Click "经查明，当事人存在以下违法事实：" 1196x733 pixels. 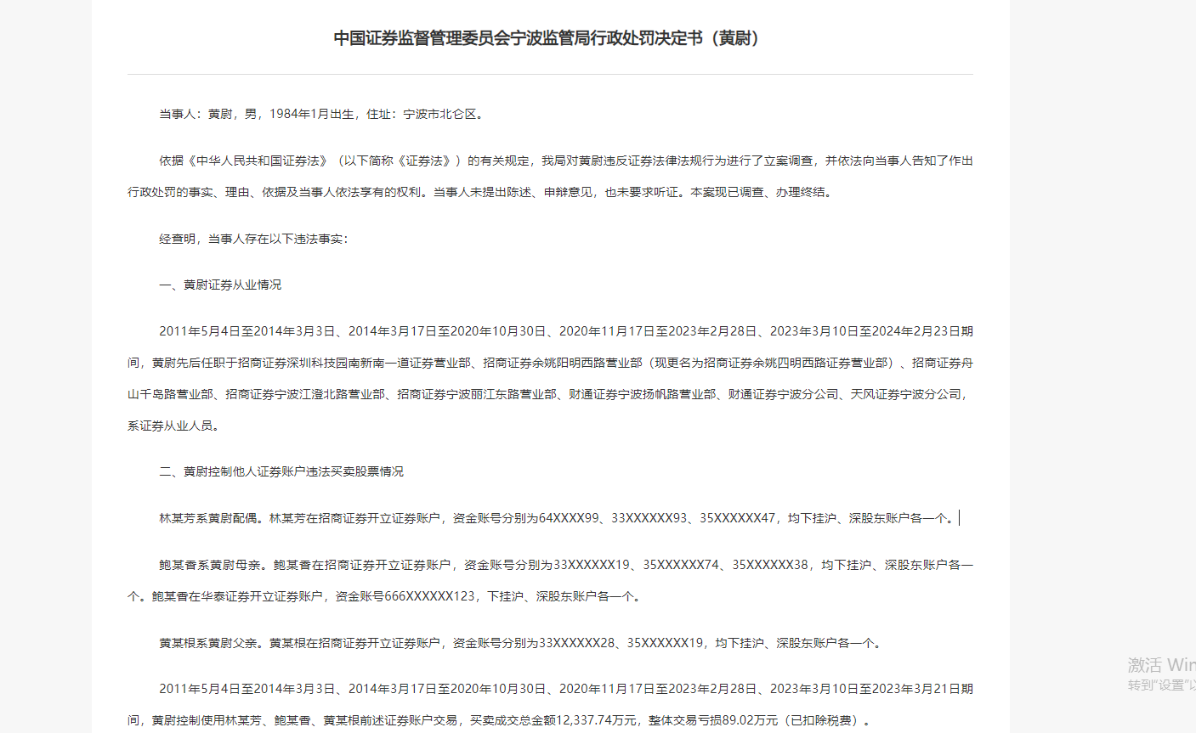(x=253, y=239)
